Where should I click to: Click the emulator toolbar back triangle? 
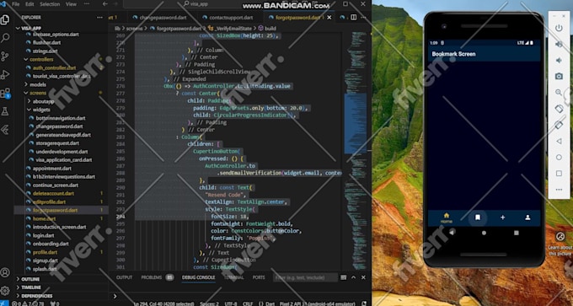[559, 141]
